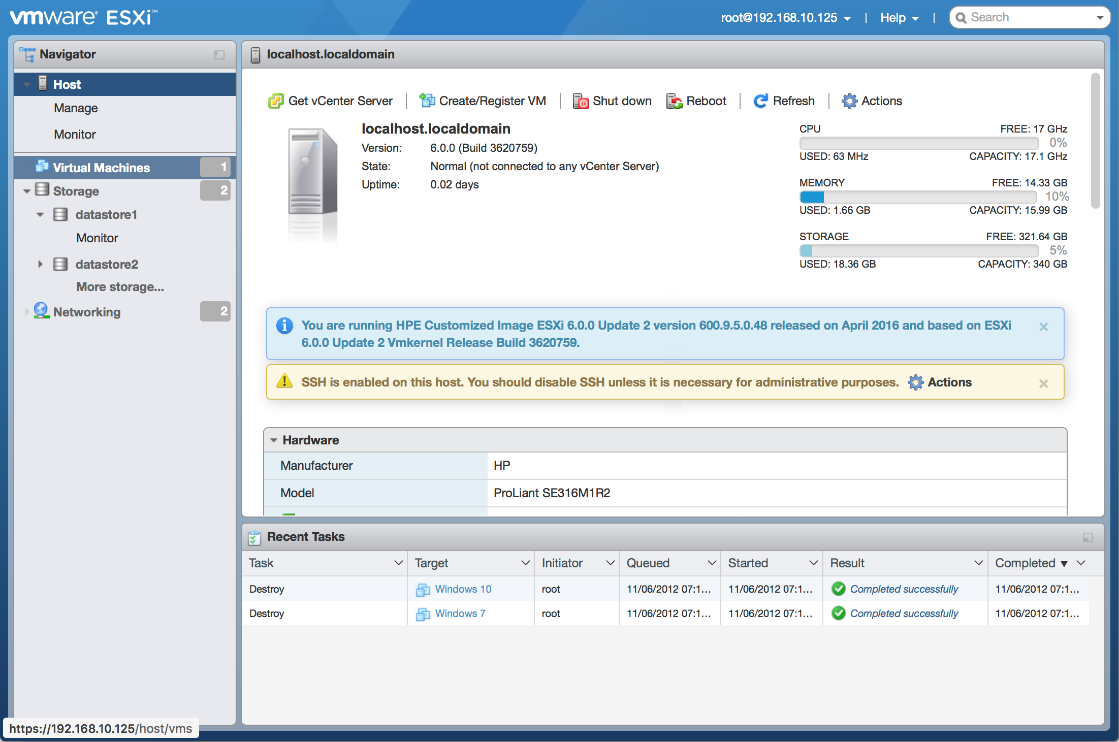Screen dimensions: 1119x742
Task: Expand the Networking tree arrow
Action: (x=26, y=312)
